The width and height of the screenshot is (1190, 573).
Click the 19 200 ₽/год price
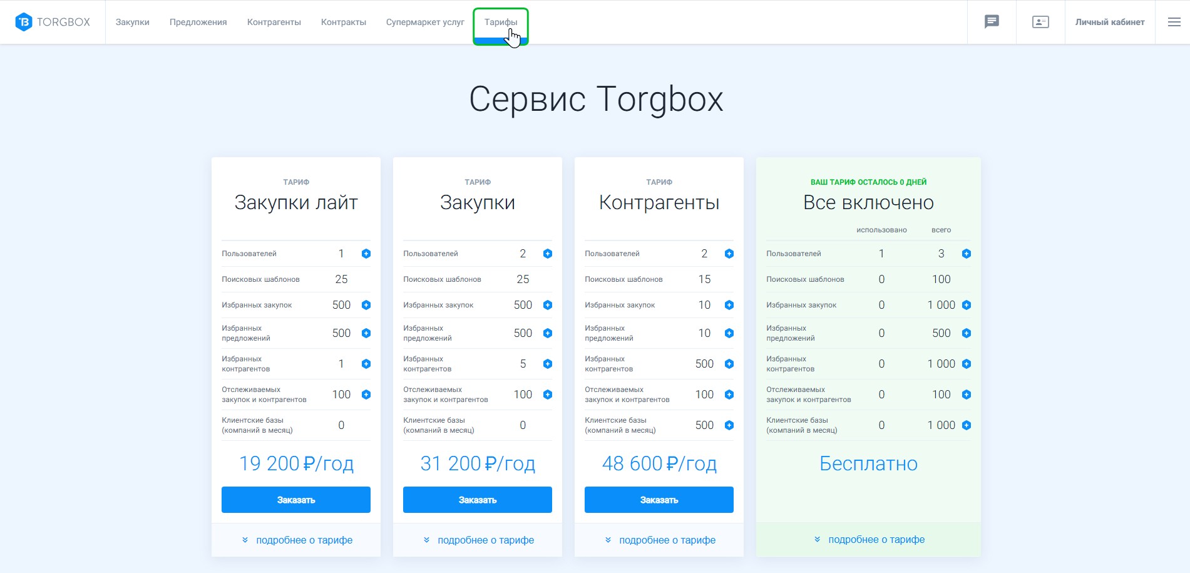pyautogui.click(x=296, y=463)
